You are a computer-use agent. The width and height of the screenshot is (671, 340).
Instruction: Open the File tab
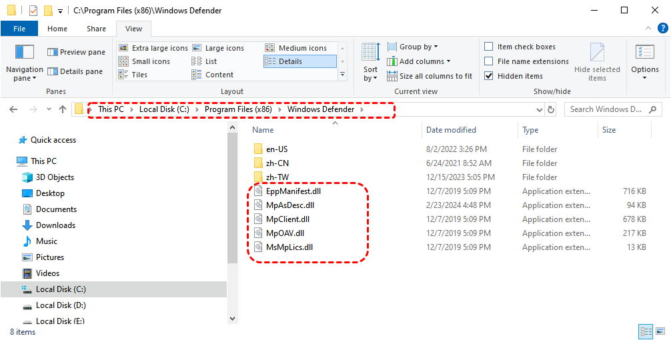(19, 29)
